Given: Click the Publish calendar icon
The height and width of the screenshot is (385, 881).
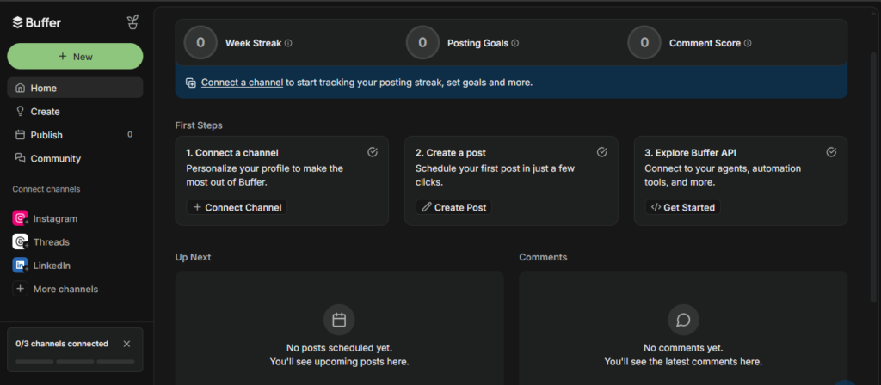Looking at the screenshot, I should pyautogui.click(x=21, y=135).
